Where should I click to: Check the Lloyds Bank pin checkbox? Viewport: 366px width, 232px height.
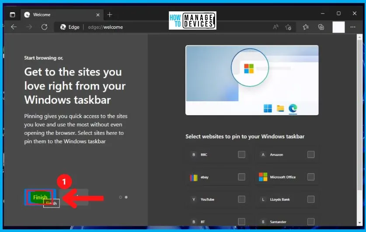311,199
